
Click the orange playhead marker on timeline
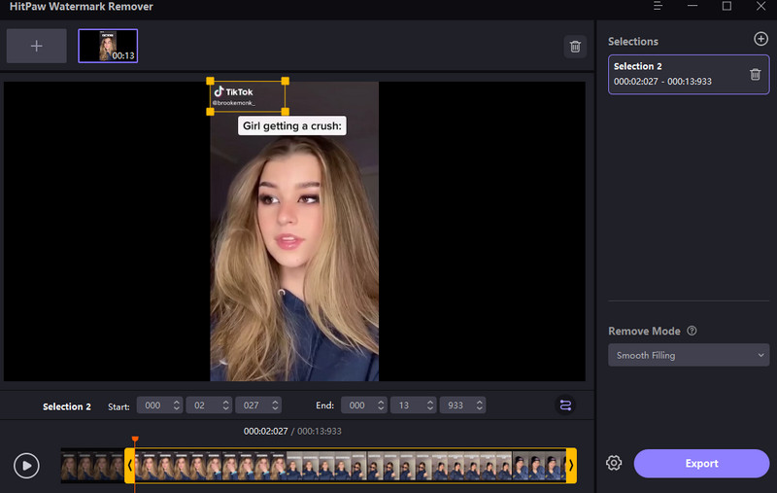tap(135, 440)
